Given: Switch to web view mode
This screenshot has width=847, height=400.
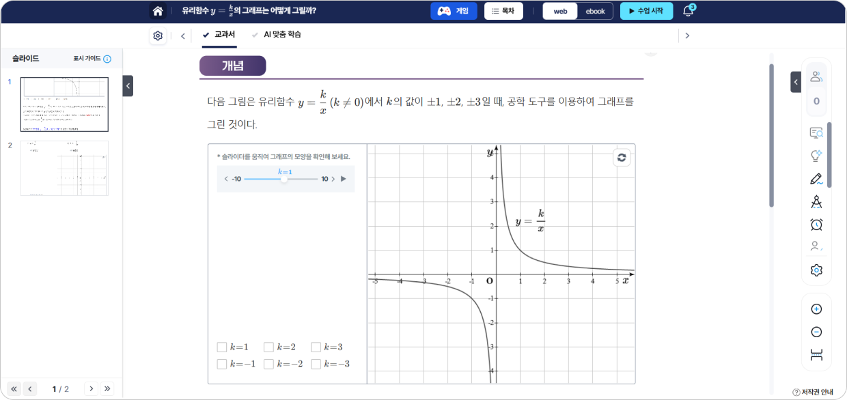Looking at the screenshot, I should (x=560, y=11).
